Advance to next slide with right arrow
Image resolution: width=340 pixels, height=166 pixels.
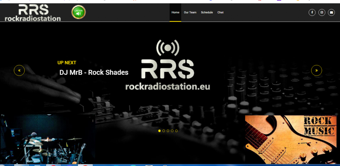point(316,70)
